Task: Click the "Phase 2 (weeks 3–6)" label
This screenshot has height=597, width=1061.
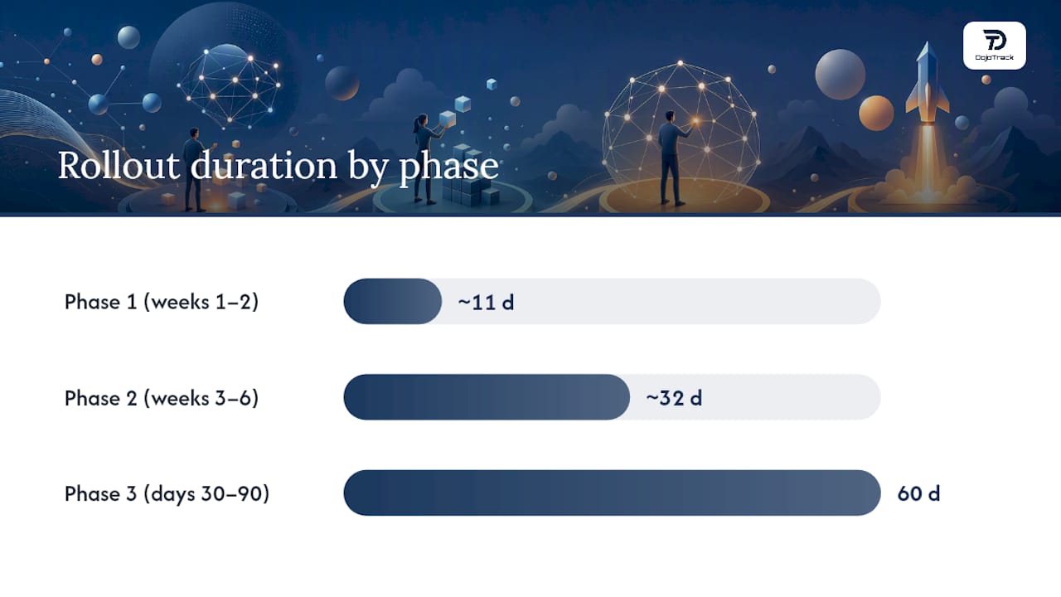Action: pyautogui.click(x=162, y=398)
